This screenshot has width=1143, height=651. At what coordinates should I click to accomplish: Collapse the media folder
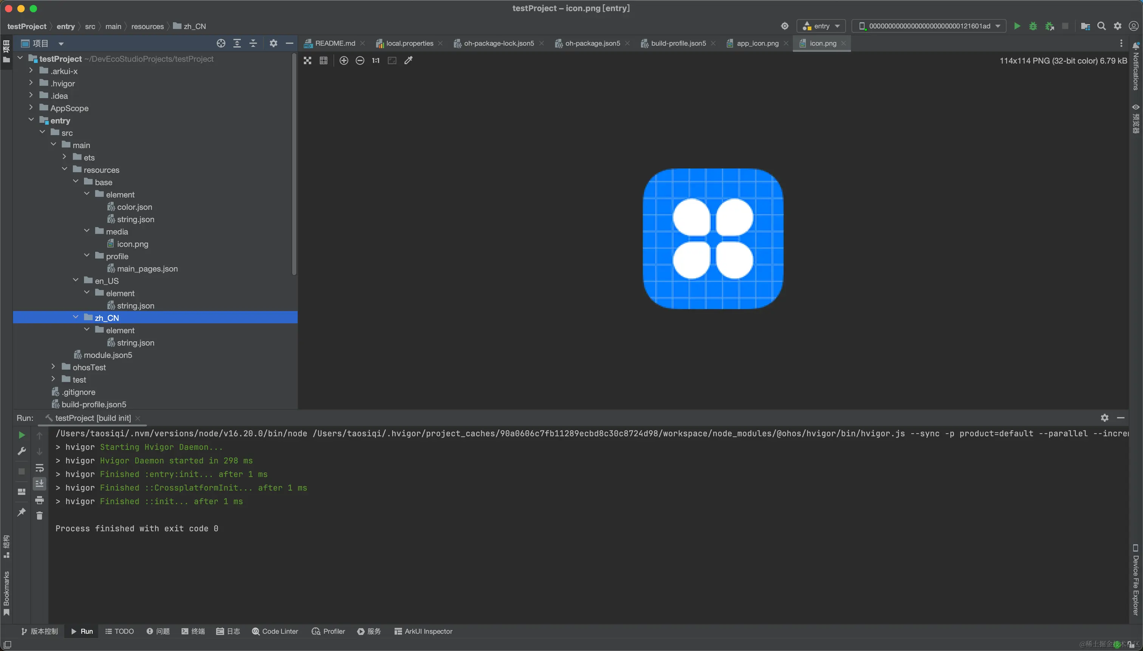87,231
